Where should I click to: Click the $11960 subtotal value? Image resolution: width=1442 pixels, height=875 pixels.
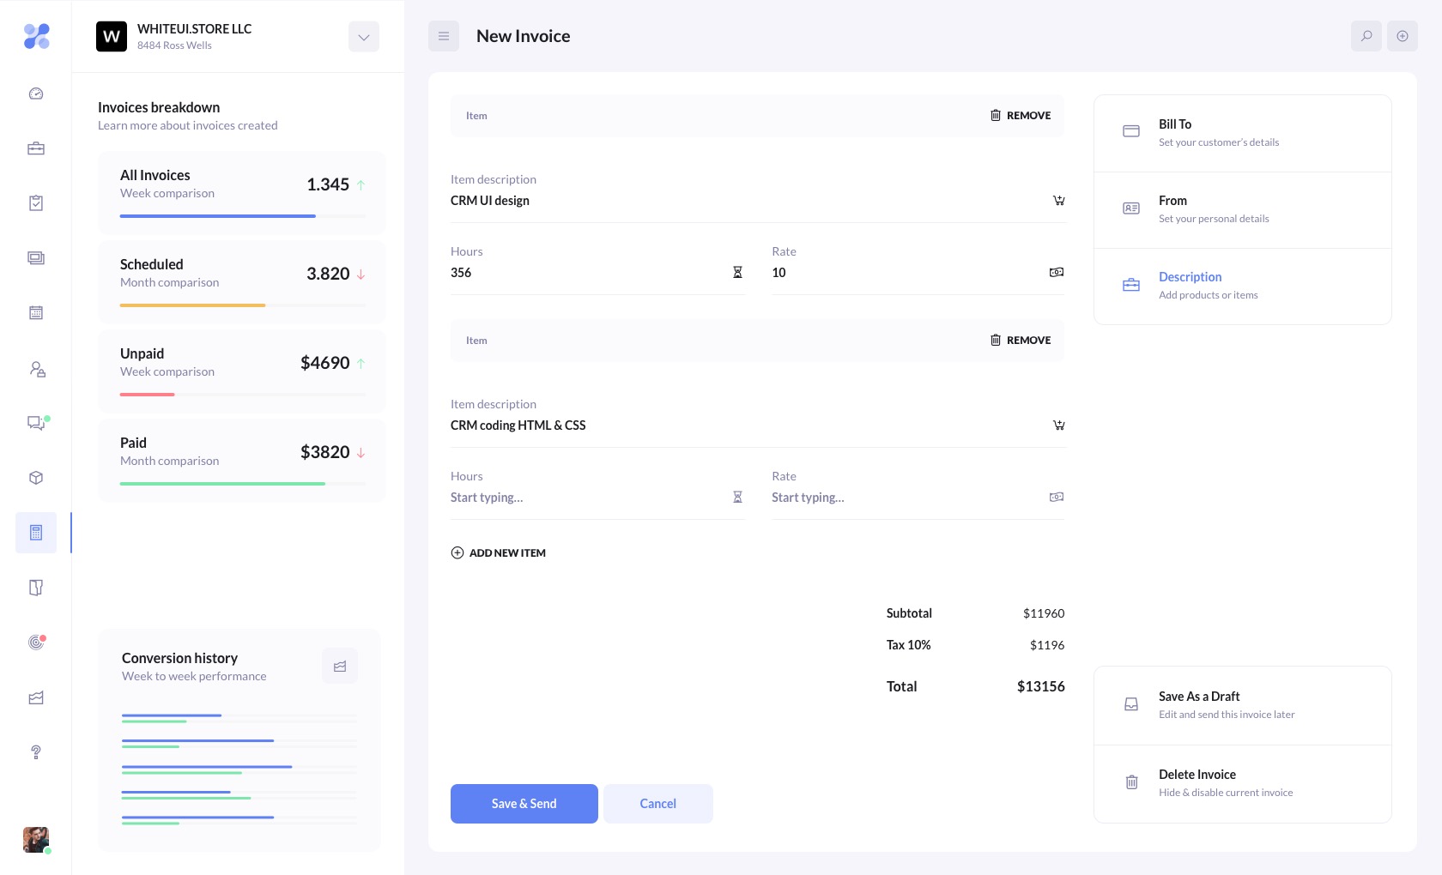click(x=1044, y=613)
